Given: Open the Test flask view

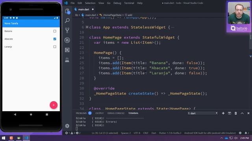Looking at the screenshot, I should (67, 60).
